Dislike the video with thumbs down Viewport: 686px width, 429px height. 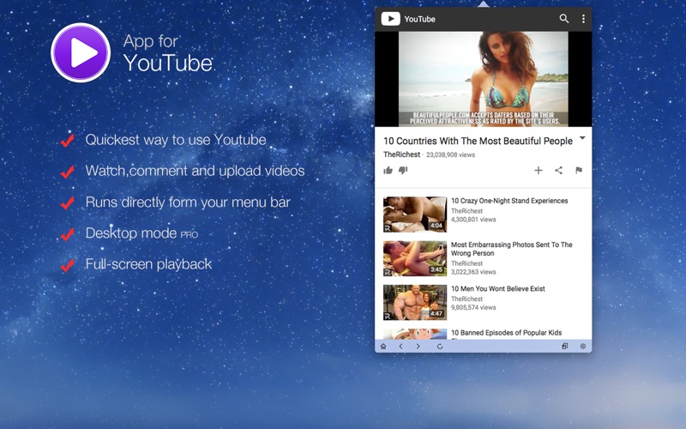(403, 170)
